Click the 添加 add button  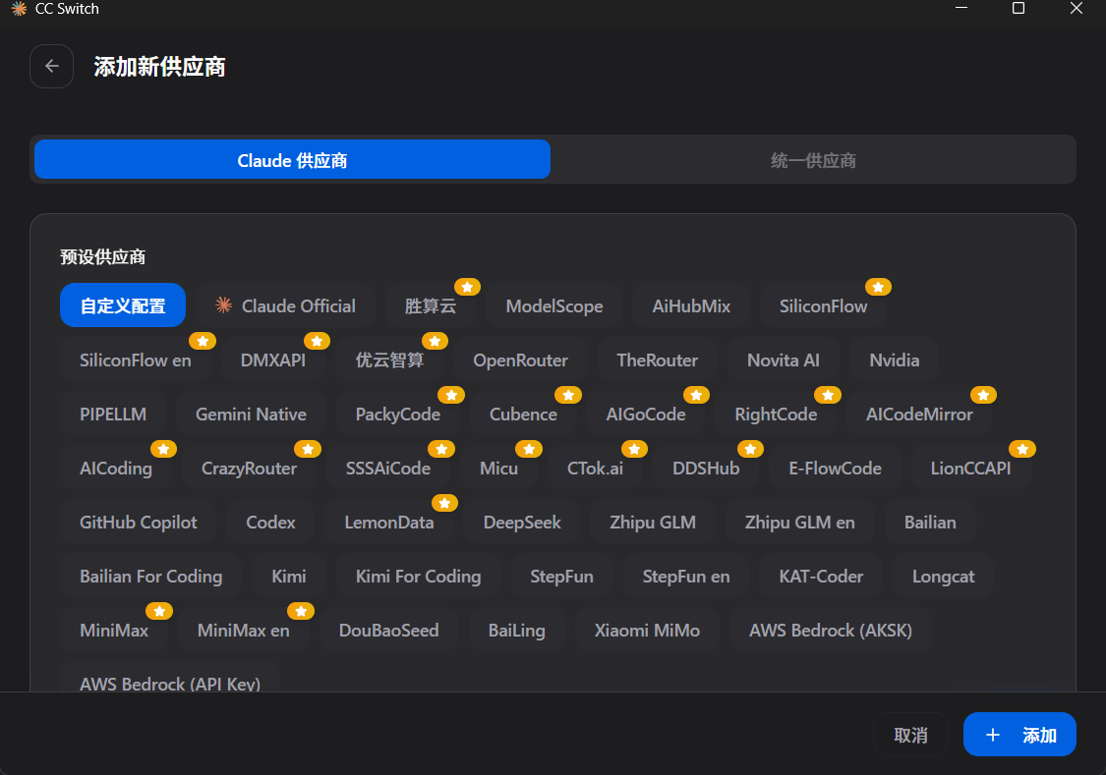(1019, 735)
